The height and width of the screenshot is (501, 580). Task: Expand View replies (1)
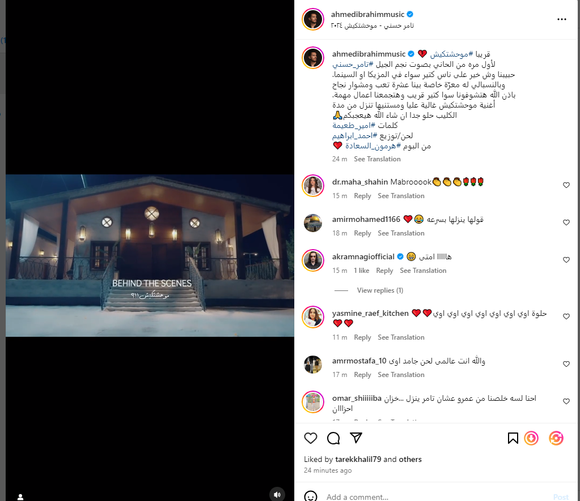point(380,290)
